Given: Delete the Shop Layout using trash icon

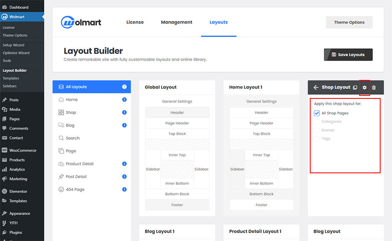Looking at the screenshot, I should tap(374, 87).
